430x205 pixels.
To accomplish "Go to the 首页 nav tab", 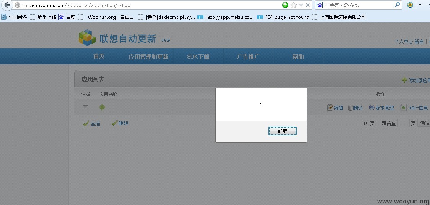I will tap(99, 56).
